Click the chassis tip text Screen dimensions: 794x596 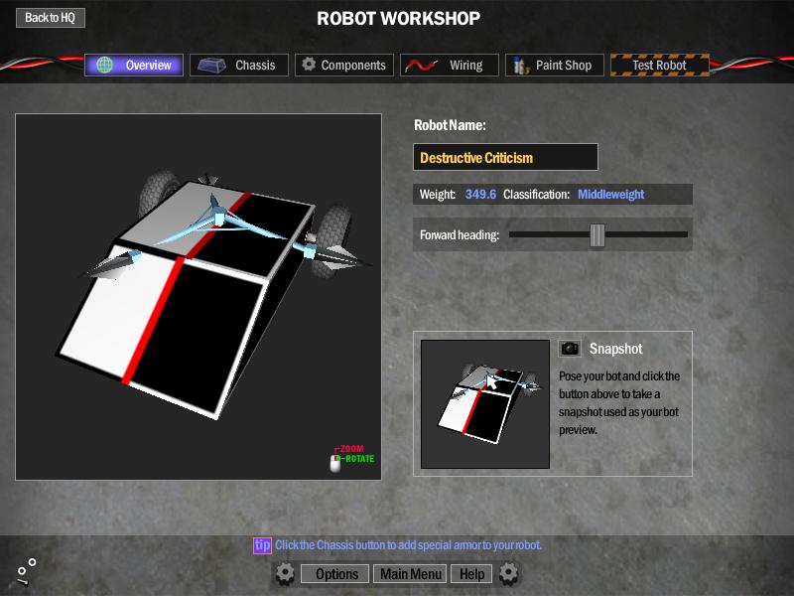(408, 545)
